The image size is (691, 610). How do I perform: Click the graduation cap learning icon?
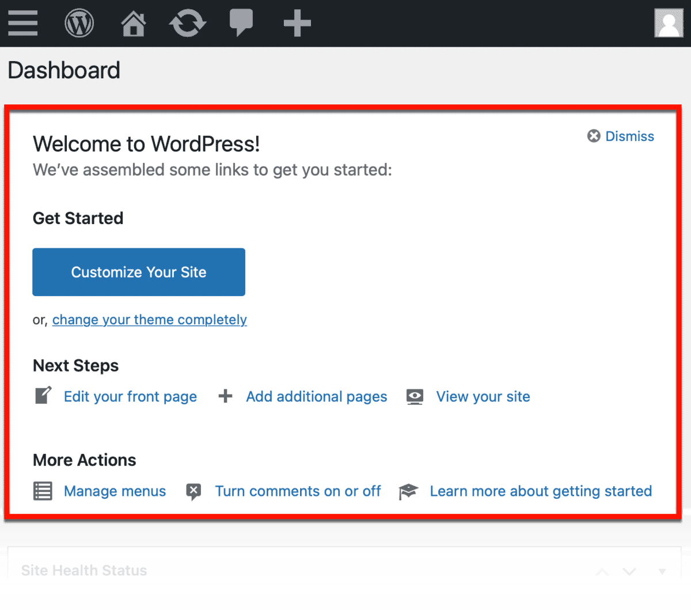(x=409, y=491)
